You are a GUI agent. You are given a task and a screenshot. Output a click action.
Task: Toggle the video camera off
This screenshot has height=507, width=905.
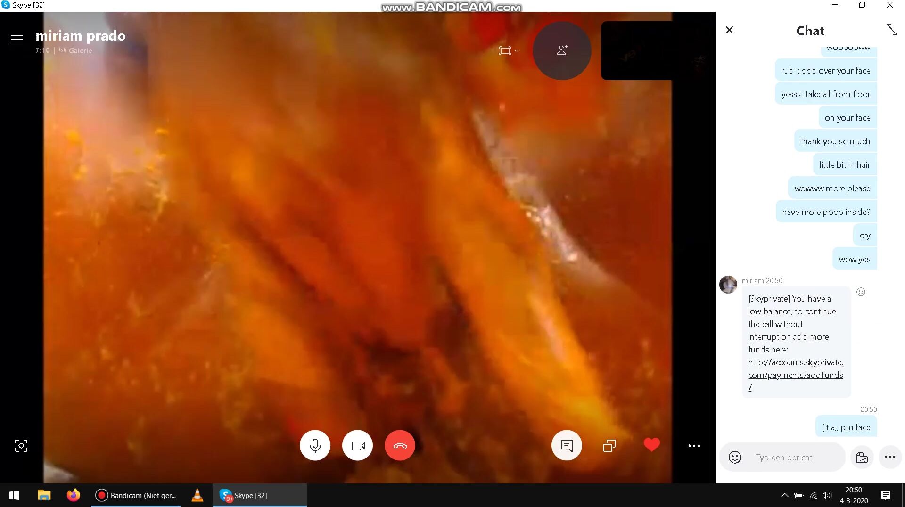point(357,445)
